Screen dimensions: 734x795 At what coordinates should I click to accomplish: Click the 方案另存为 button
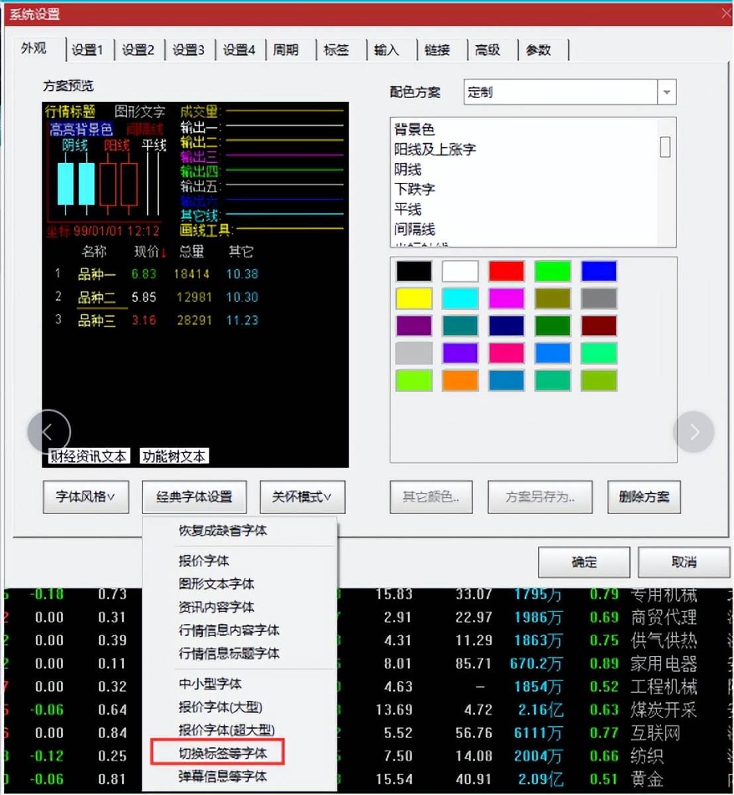coord(540,497)
